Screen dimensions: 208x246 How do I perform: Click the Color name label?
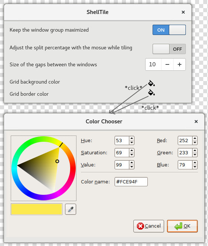(95, 182)
